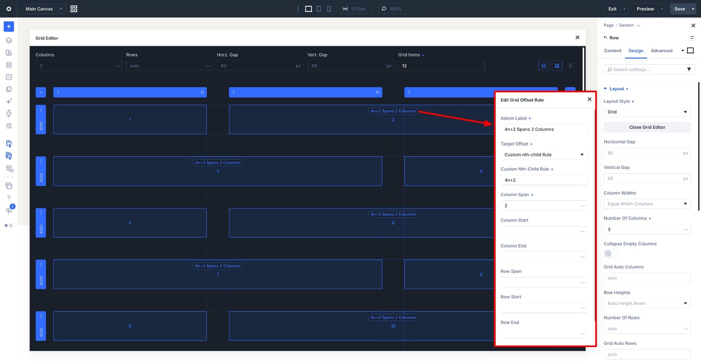Open the Main Canvas dropdown
This screenshot has width=701, height=363.
pyautogui.click(x=44, y=9)
